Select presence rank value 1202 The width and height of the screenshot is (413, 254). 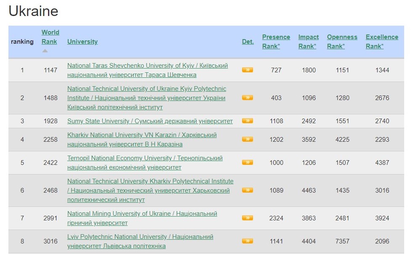click(x=276, y=139)
